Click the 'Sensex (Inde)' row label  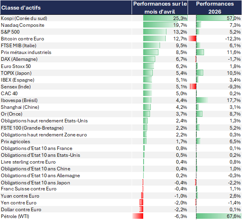pos(16,87)
